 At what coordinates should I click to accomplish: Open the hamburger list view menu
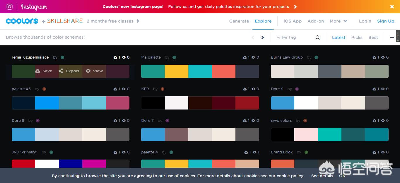tap(392, 37)
